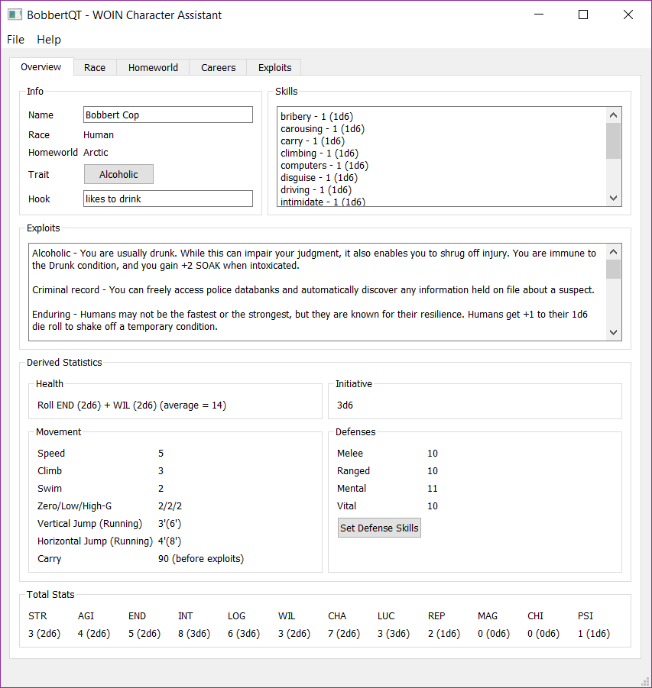652x688 pixels.
Task: Click the Exploits box scroll down arrow
Action: click(614, 332)
